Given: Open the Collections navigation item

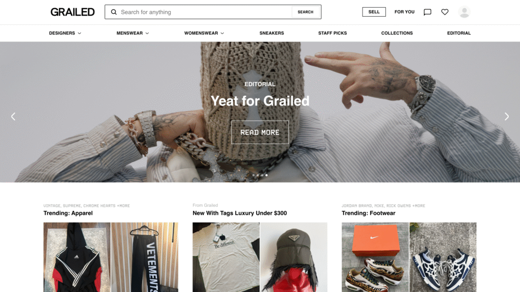Looking at the screenshot, I should (397, 33).
